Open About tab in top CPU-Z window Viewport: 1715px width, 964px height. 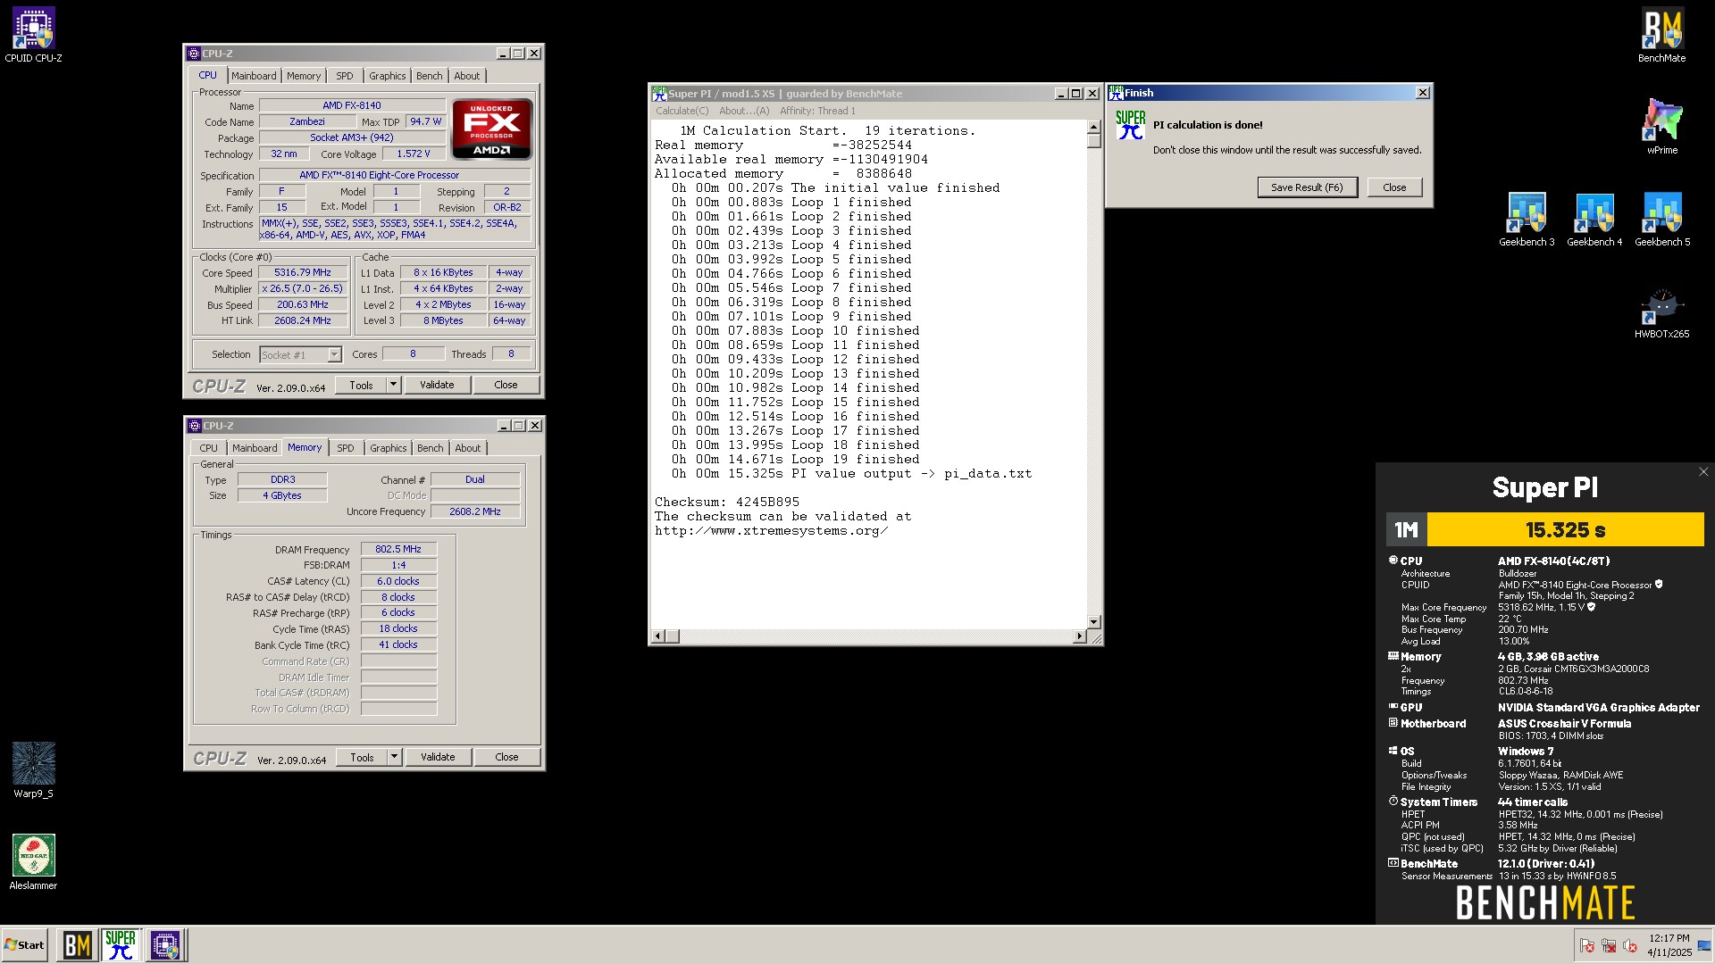pos(467,76)
